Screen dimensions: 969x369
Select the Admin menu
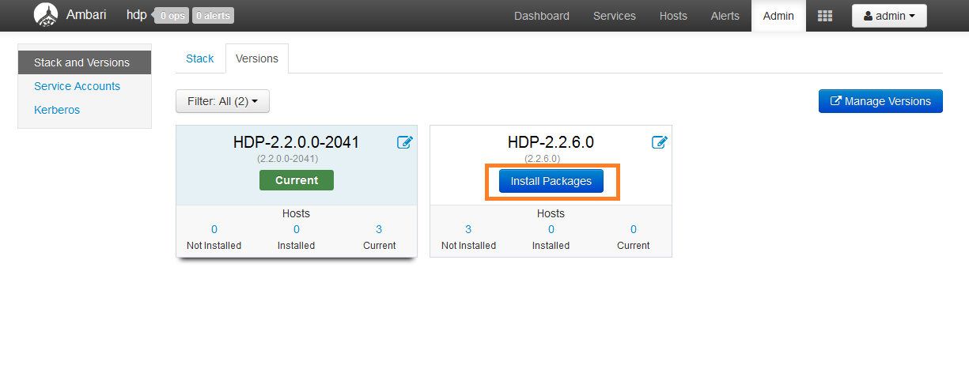click(x=778, y=16)
